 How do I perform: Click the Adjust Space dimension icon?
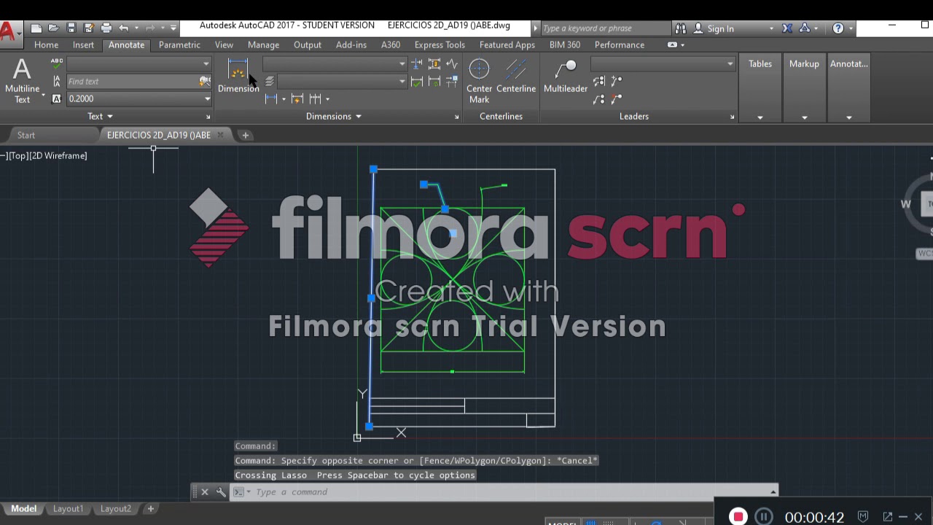point(434,64)
